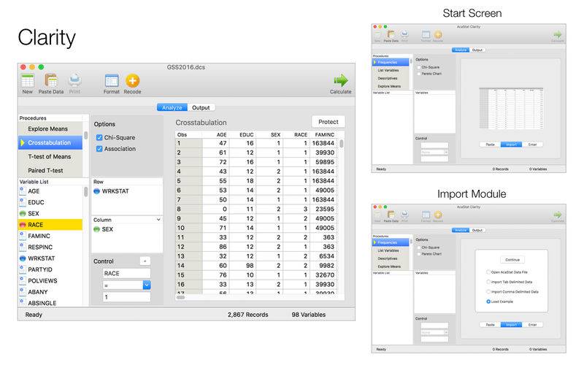Image resolution: width=584 pixels, height=365 pixels.
Task: Click the data table horizontal scrollbar
Action: point(180,297)
